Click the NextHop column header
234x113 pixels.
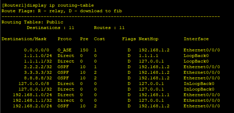click(x=148, y=39)
